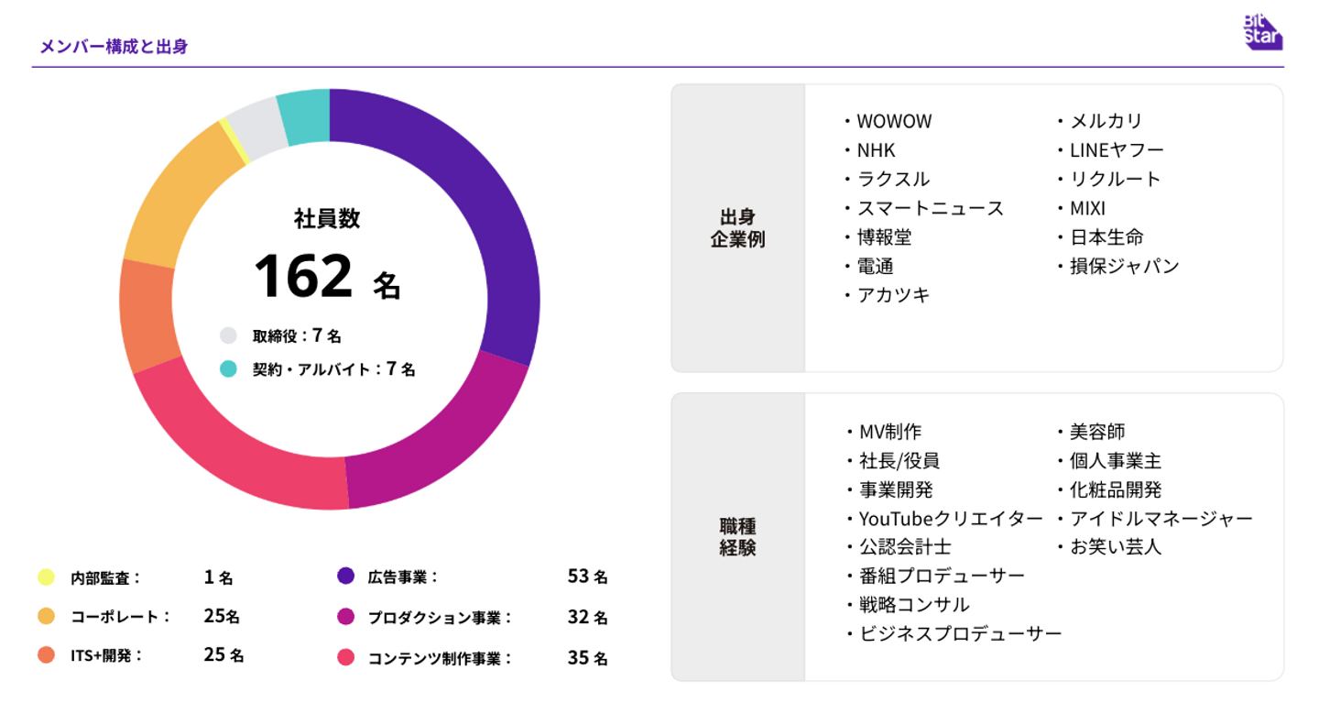Select the アイドルマネージャー list entry
Image resolution: width=1319 pixels, height=703 pixels.
pyautogui.click(x=1161, y=519)
